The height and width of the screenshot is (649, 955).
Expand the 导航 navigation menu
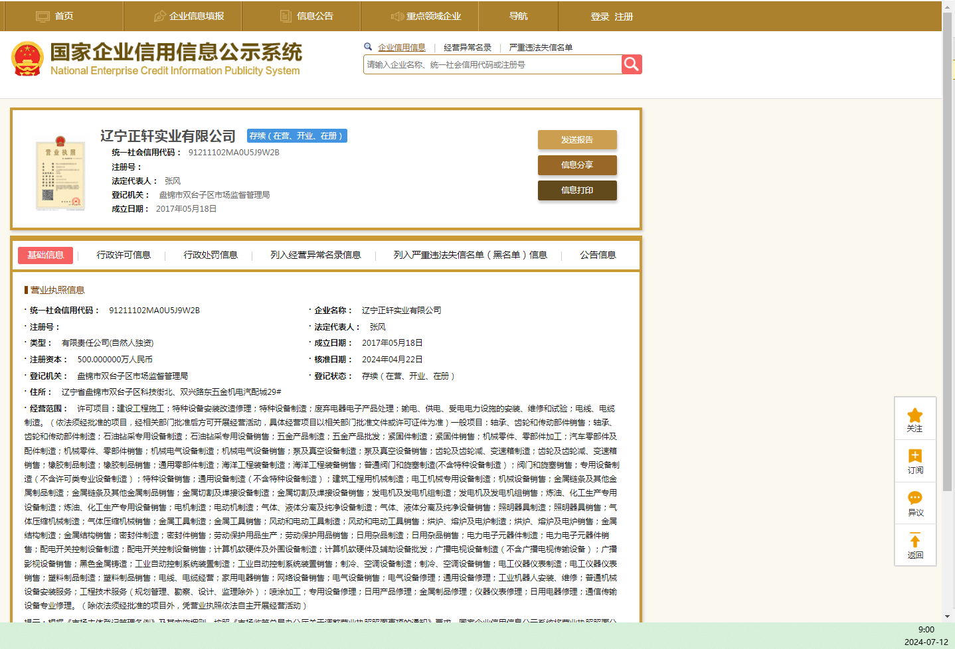(518, 16)
